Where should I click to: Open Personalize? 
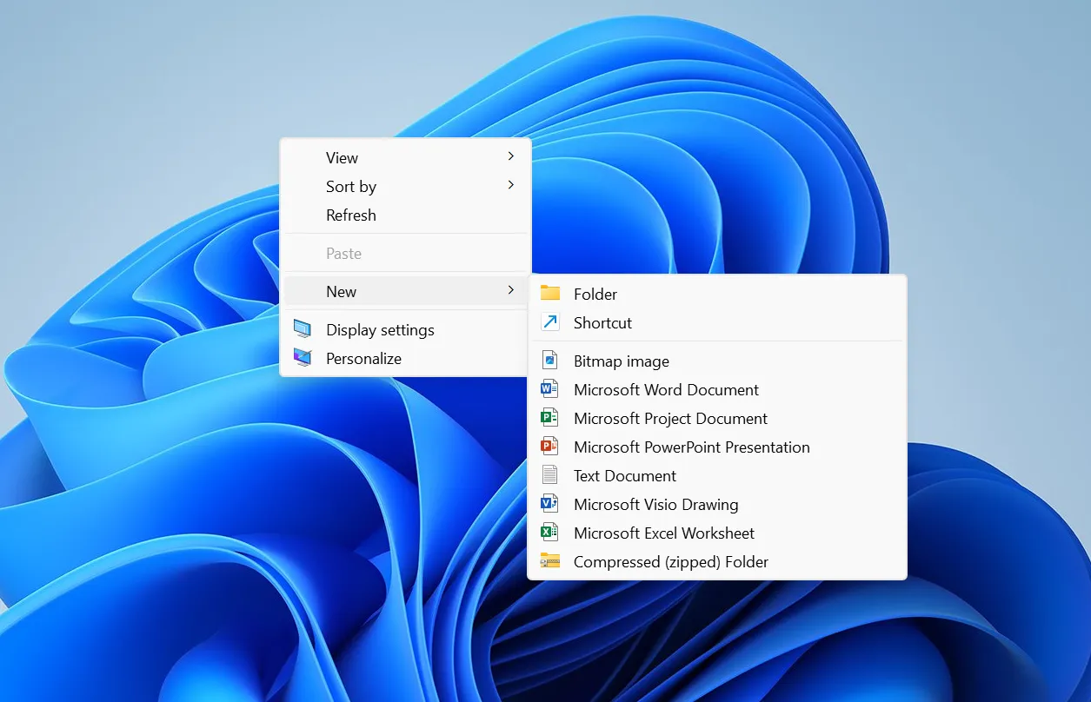coord(363,358)
